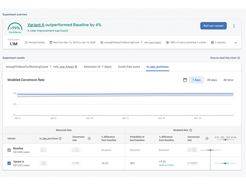
Task: Open the Variant A link in headline
Action: [36, 25]
